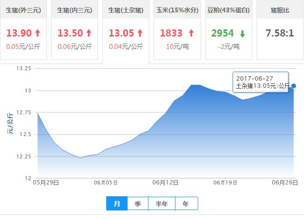The width and height of the screenshot is (304, 219).
Task: Open the 生猪(外三元) price tab
Action: [x=24, y=10]
